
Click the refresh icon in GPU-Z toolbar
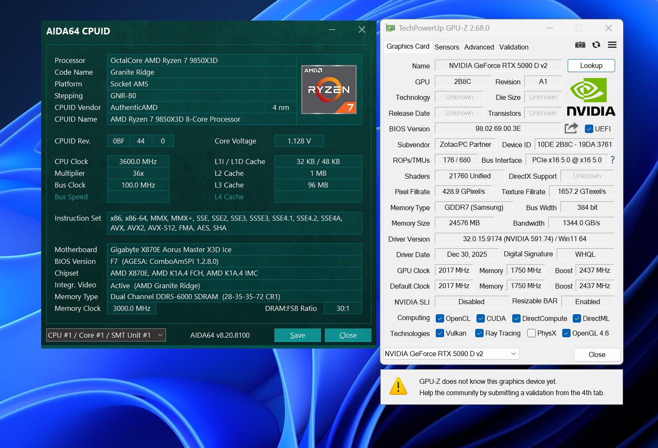coord(596,45)
